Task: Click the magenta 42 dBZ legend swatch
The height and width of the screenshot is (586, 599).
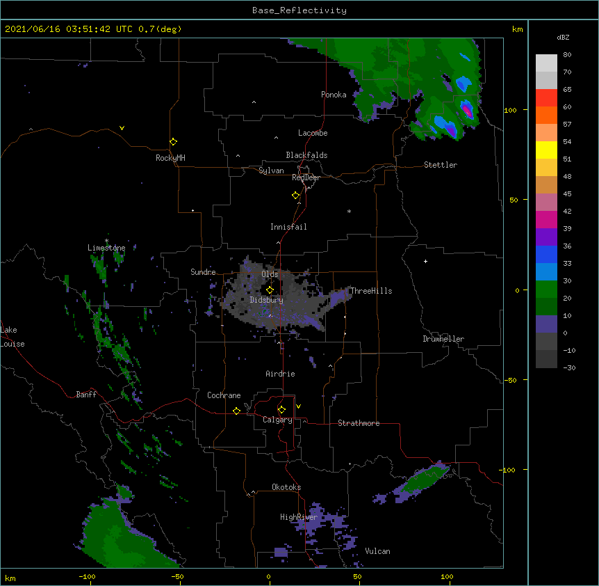Action: point(546,219)
